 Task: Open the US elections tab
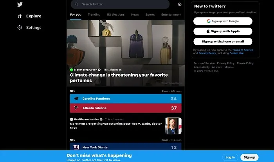pyautogui.click(x=116, y=14)
